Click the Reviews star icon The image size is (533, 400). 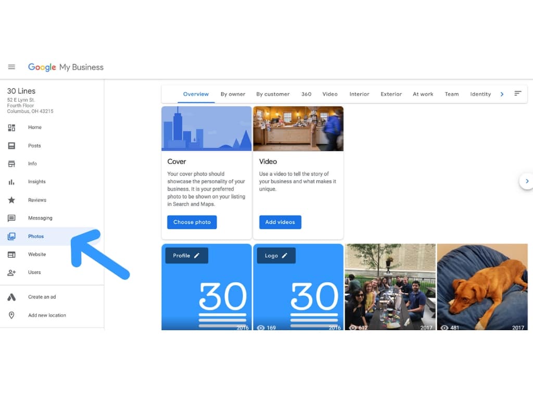[x=11, y=200]
